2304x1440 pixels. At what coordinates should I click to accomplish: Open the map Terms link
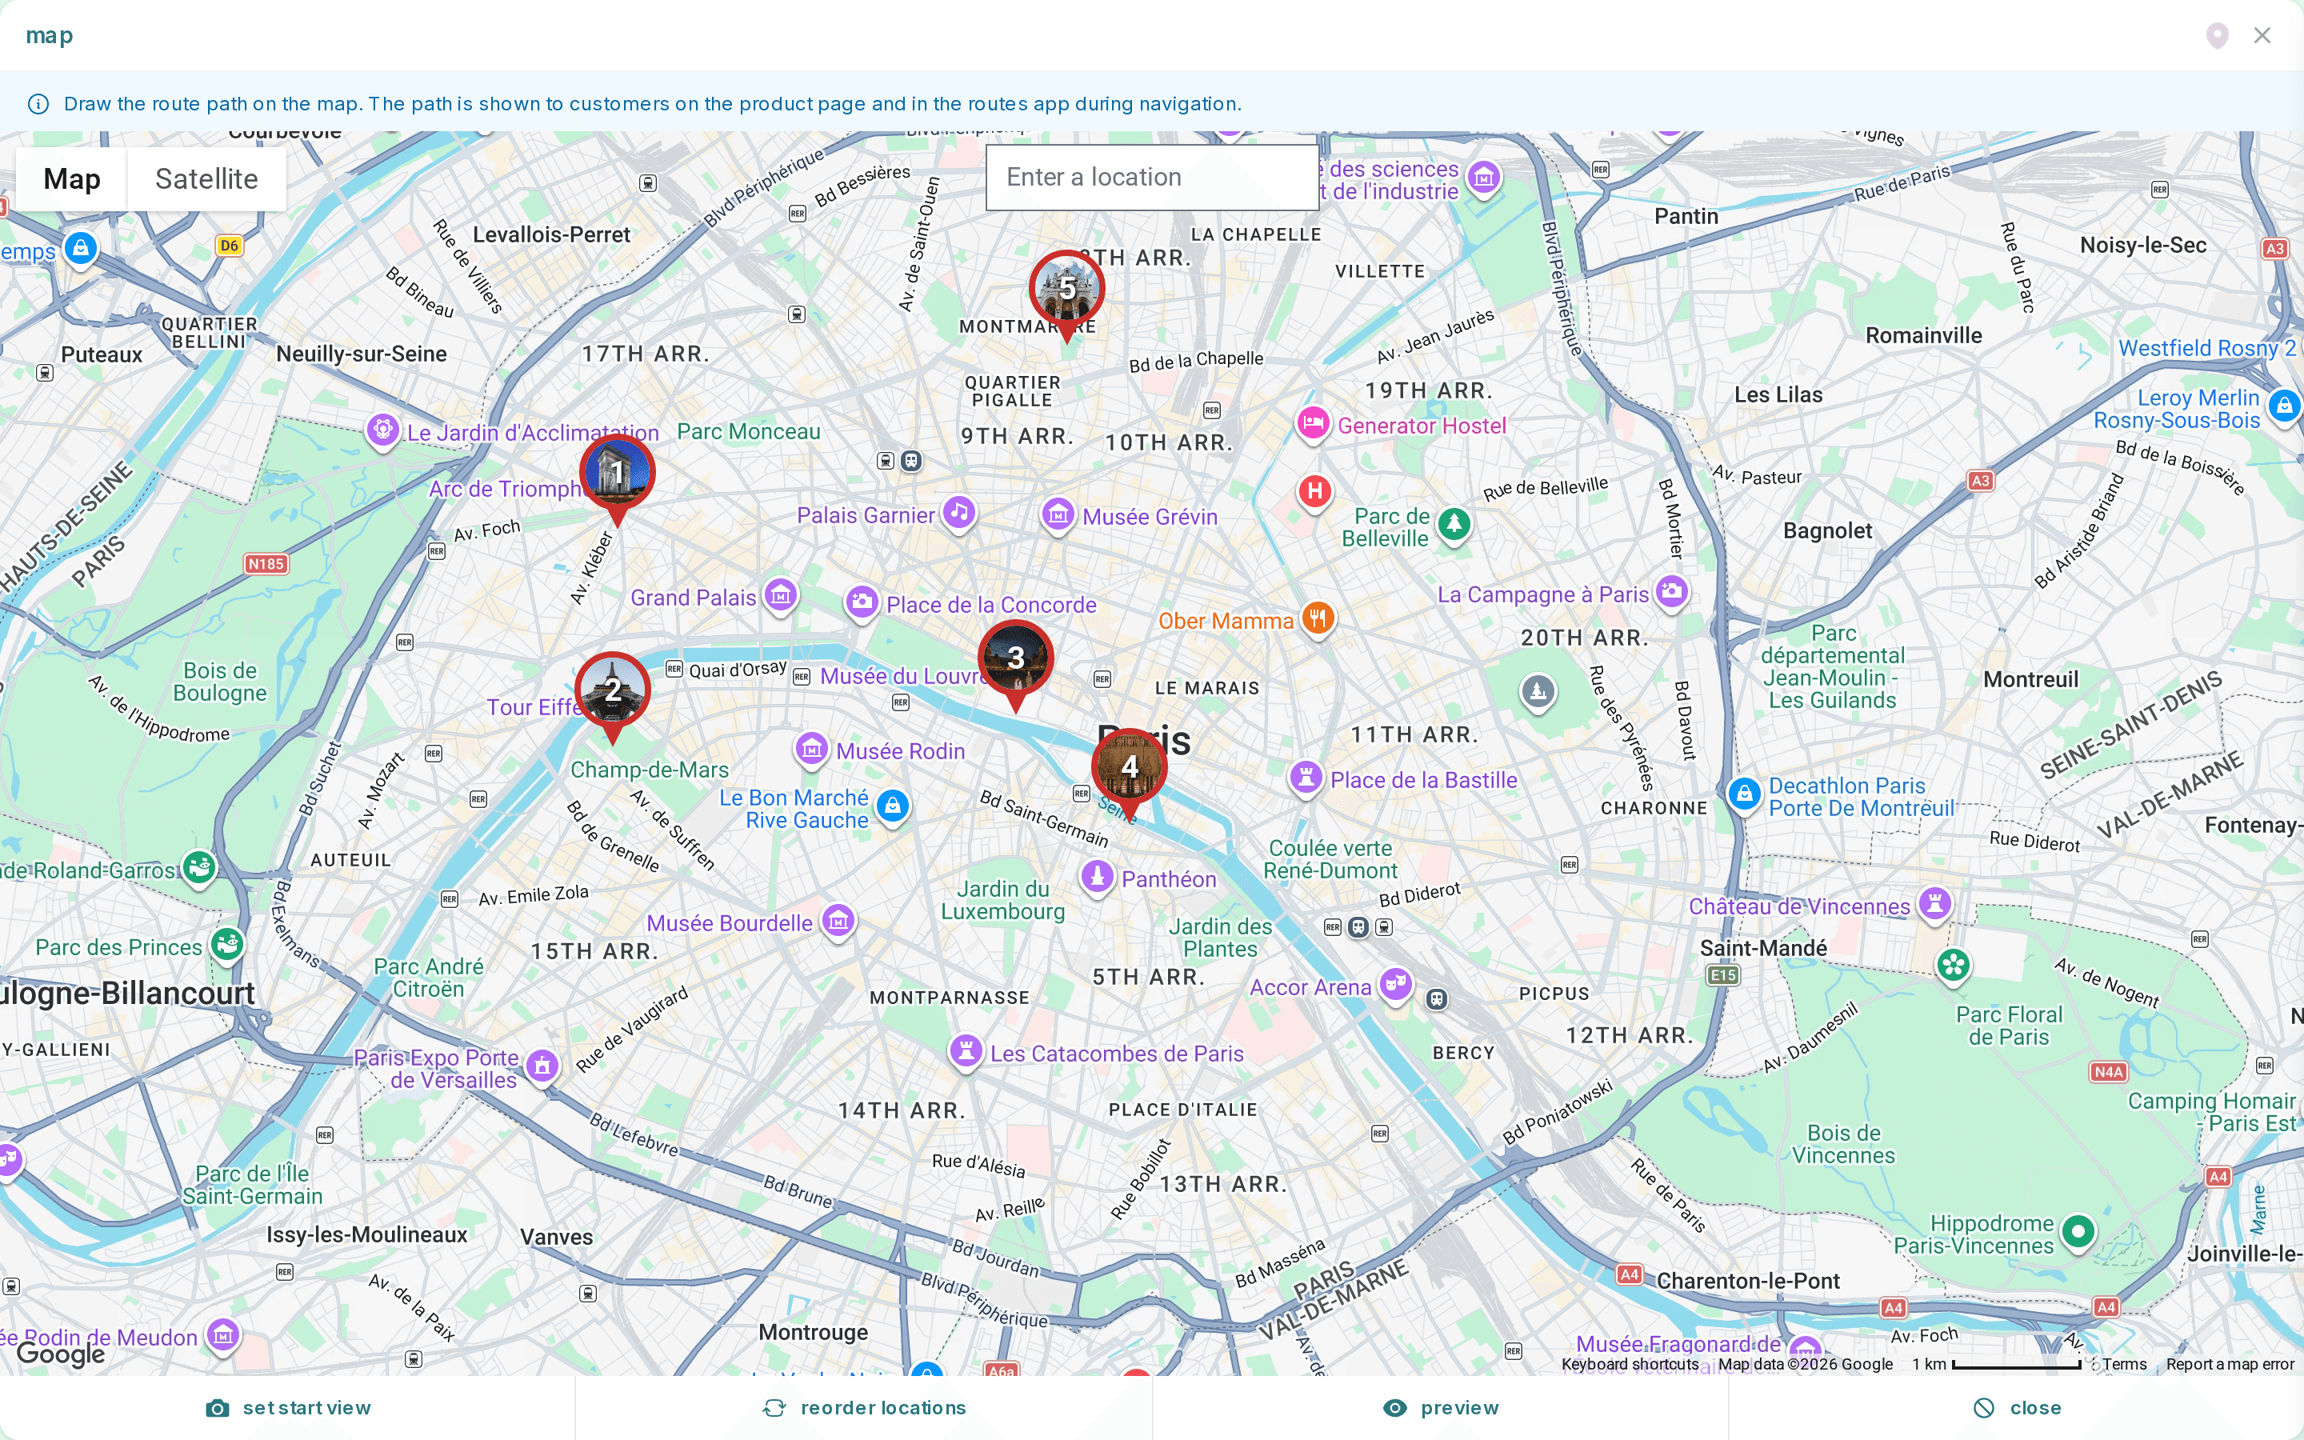coord(2125,1364)
